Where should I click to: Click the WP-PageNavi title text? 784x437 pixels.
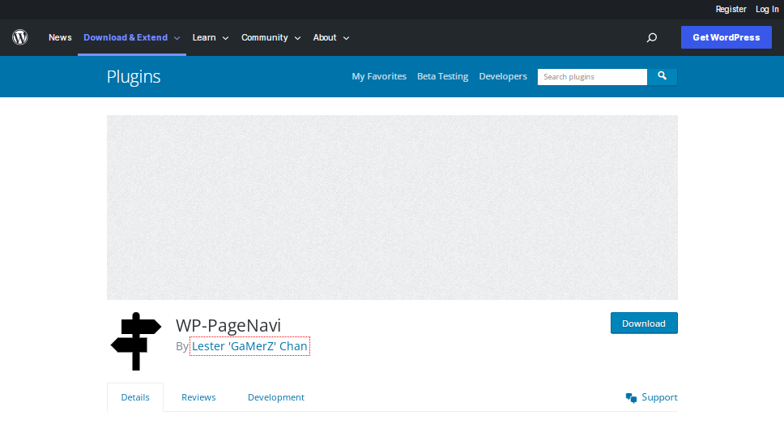click(x=228, y=325)
